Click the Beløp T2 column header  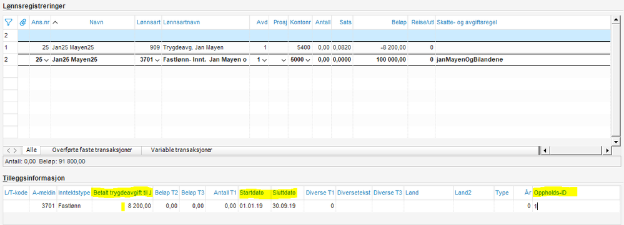pyautogui.click(x=166, y=193)
